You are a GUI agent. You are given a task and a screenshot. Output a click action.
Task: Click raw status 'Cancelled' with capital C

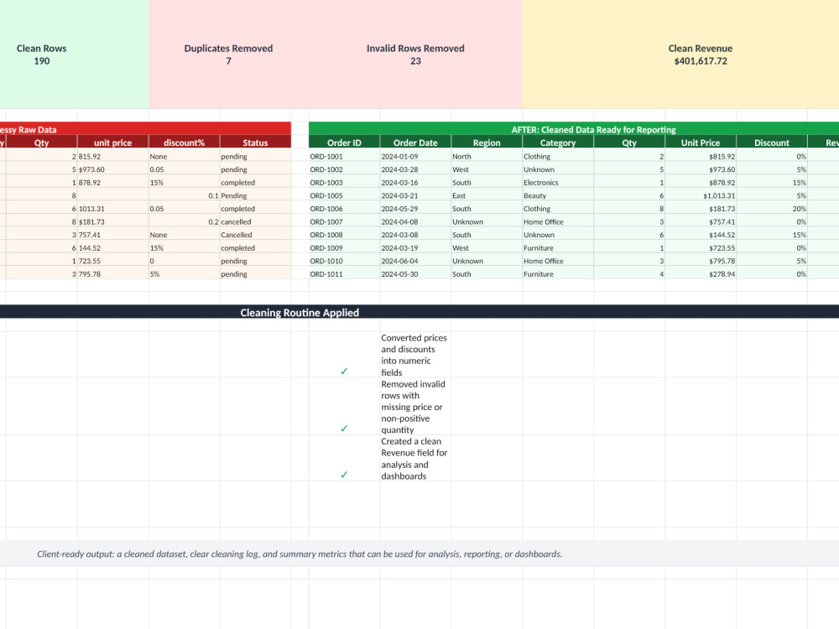(x=255, y=234)
